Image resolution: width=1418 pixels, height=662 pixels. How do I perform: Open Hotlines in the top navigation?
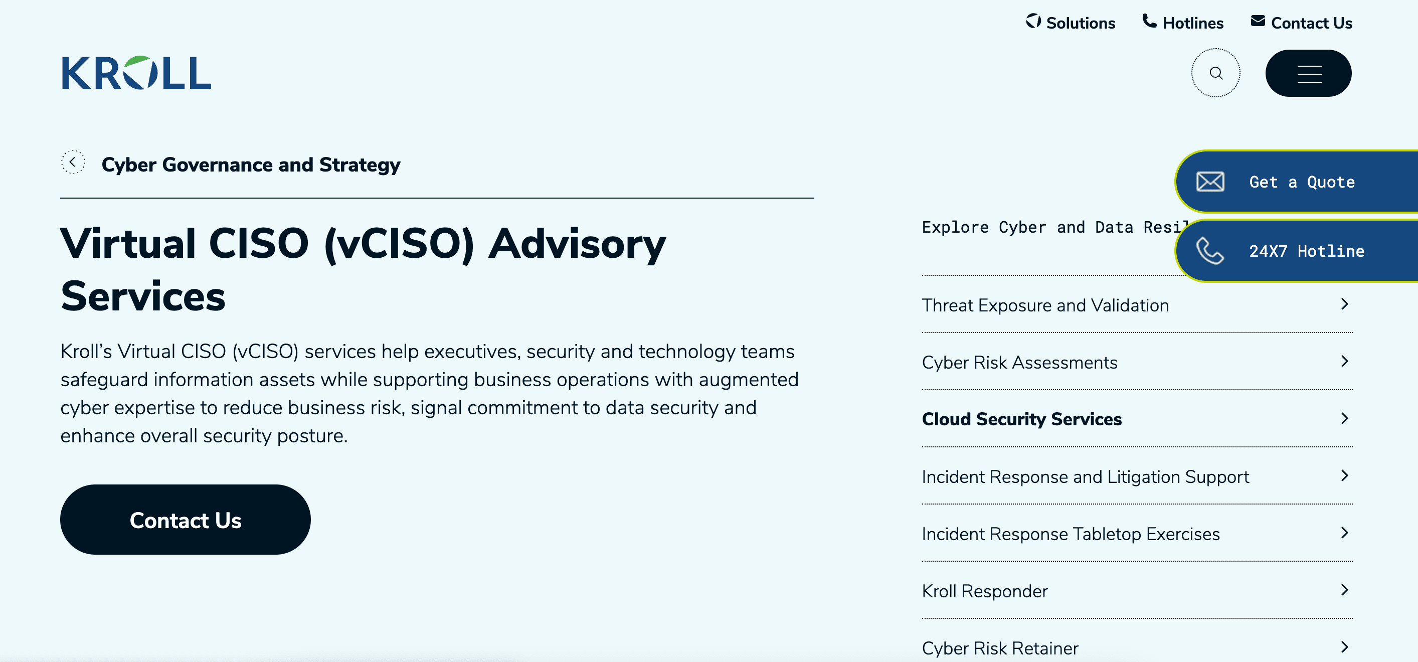pos(1192,23)
